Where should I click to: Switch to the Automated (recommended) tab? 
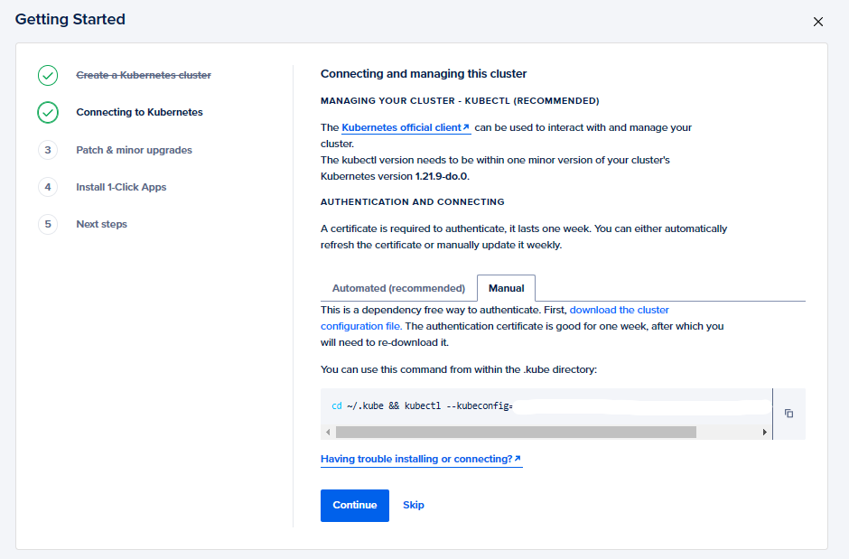pyautogui.click(x=398, y=288)
